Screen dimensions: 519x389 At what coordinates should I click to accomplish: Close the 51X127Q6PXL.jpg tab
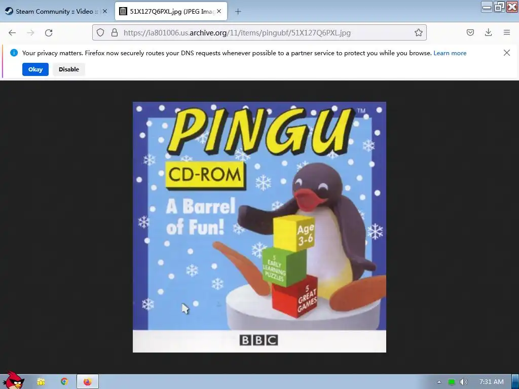219,11
